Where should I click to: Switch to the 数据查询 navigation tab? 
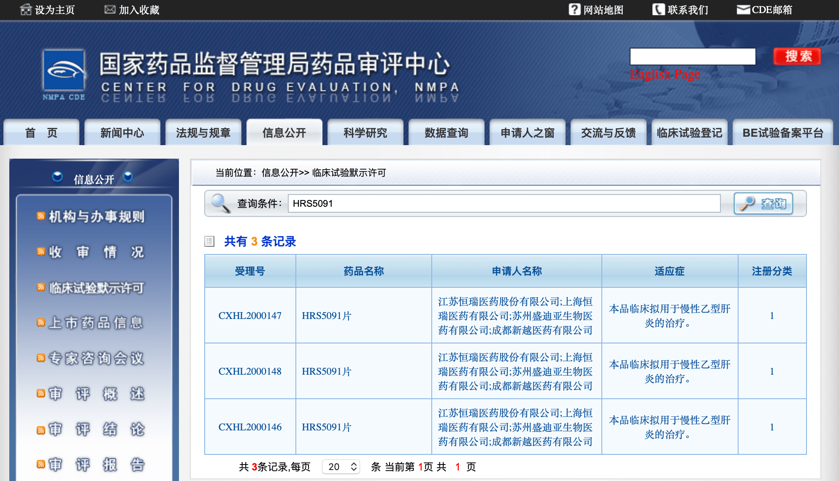446,133
